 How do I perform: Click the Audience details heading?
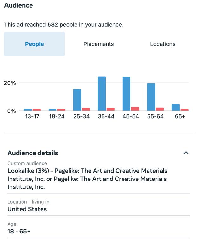[33, 153]
